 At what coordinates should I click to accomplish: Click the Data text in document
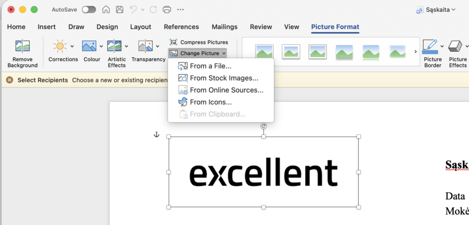455,196
